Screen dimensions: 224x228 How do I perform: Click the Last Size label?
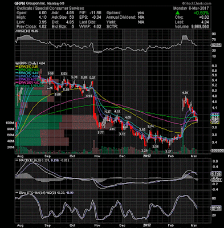[x=88, y=22]
